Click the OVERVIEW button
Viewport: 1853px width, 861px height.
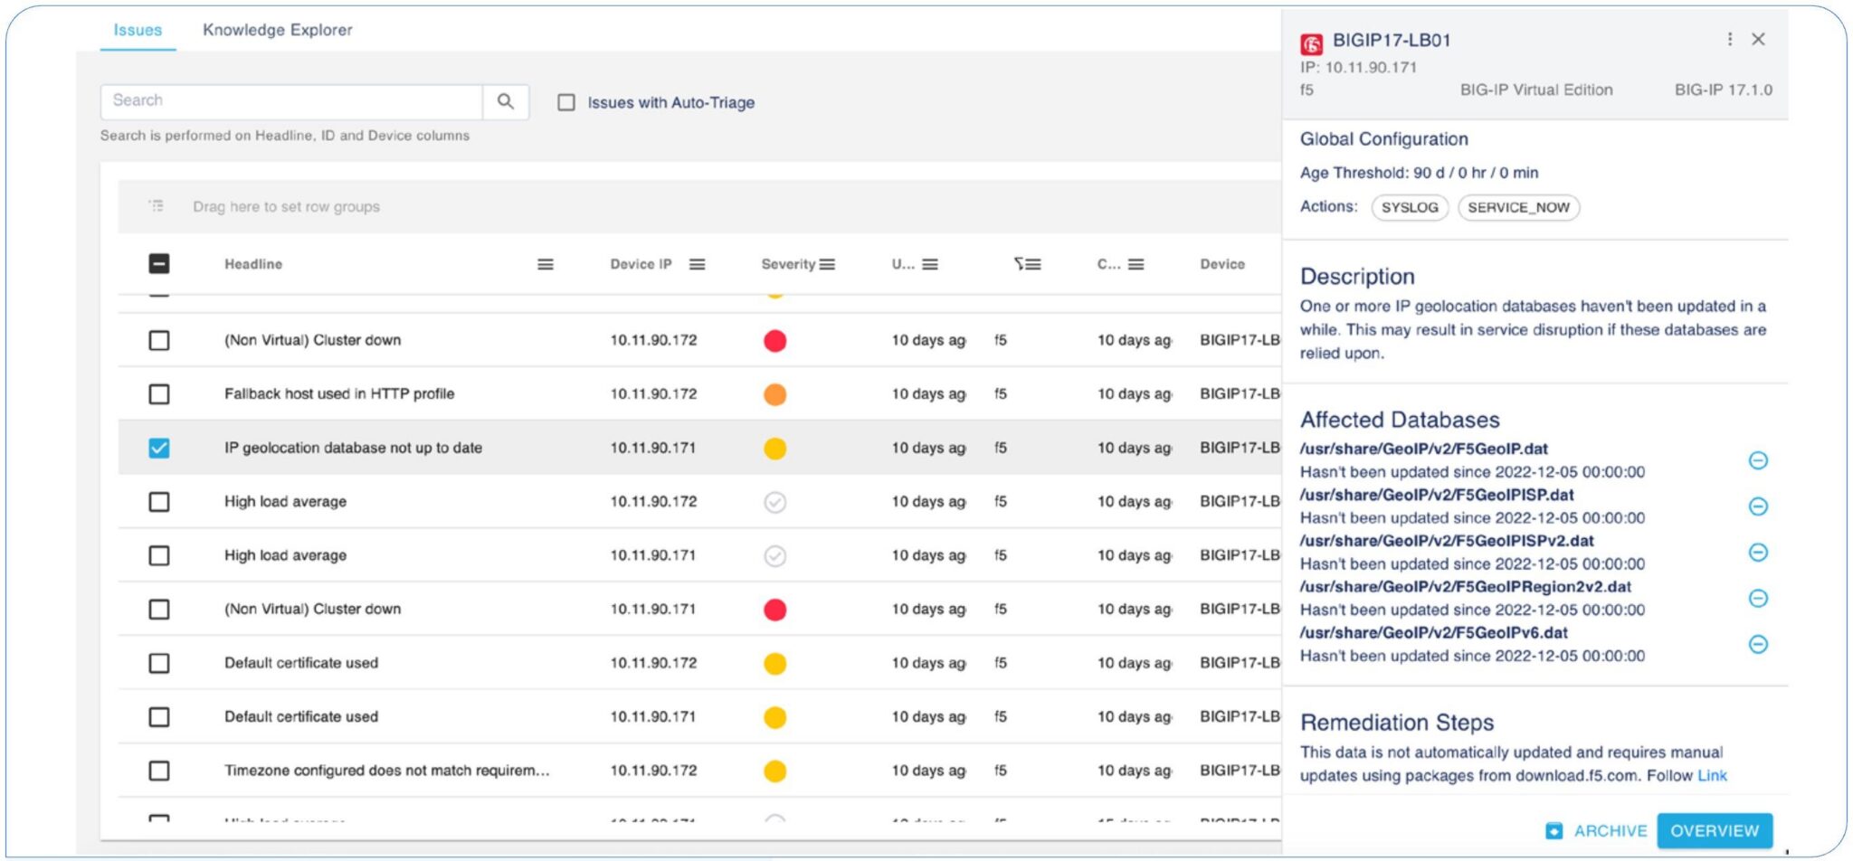[x=1715, y=830]
